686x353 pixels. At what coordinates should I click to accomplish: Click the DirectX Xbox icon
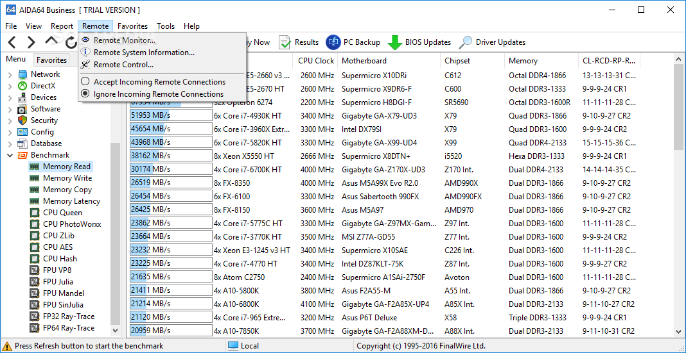[x=22, y=86]
